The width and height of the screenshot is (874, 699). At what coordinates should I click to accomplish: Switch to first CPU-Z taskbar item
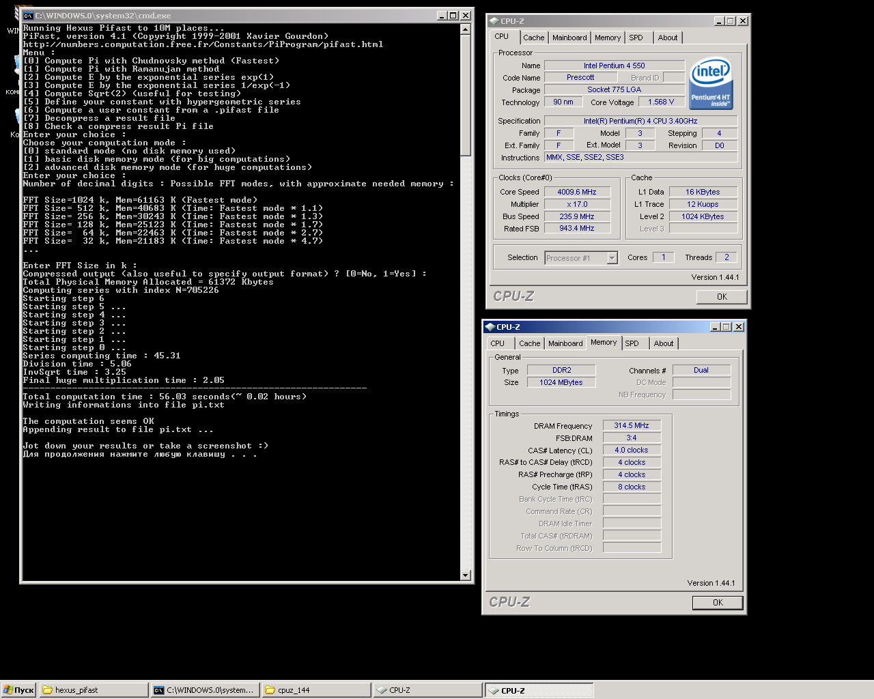(x=427, y=690)
